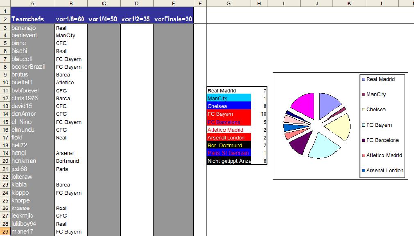414x236 pixels.
Task: Select the 'lukiboy94' cell
Action: point(33,224)
